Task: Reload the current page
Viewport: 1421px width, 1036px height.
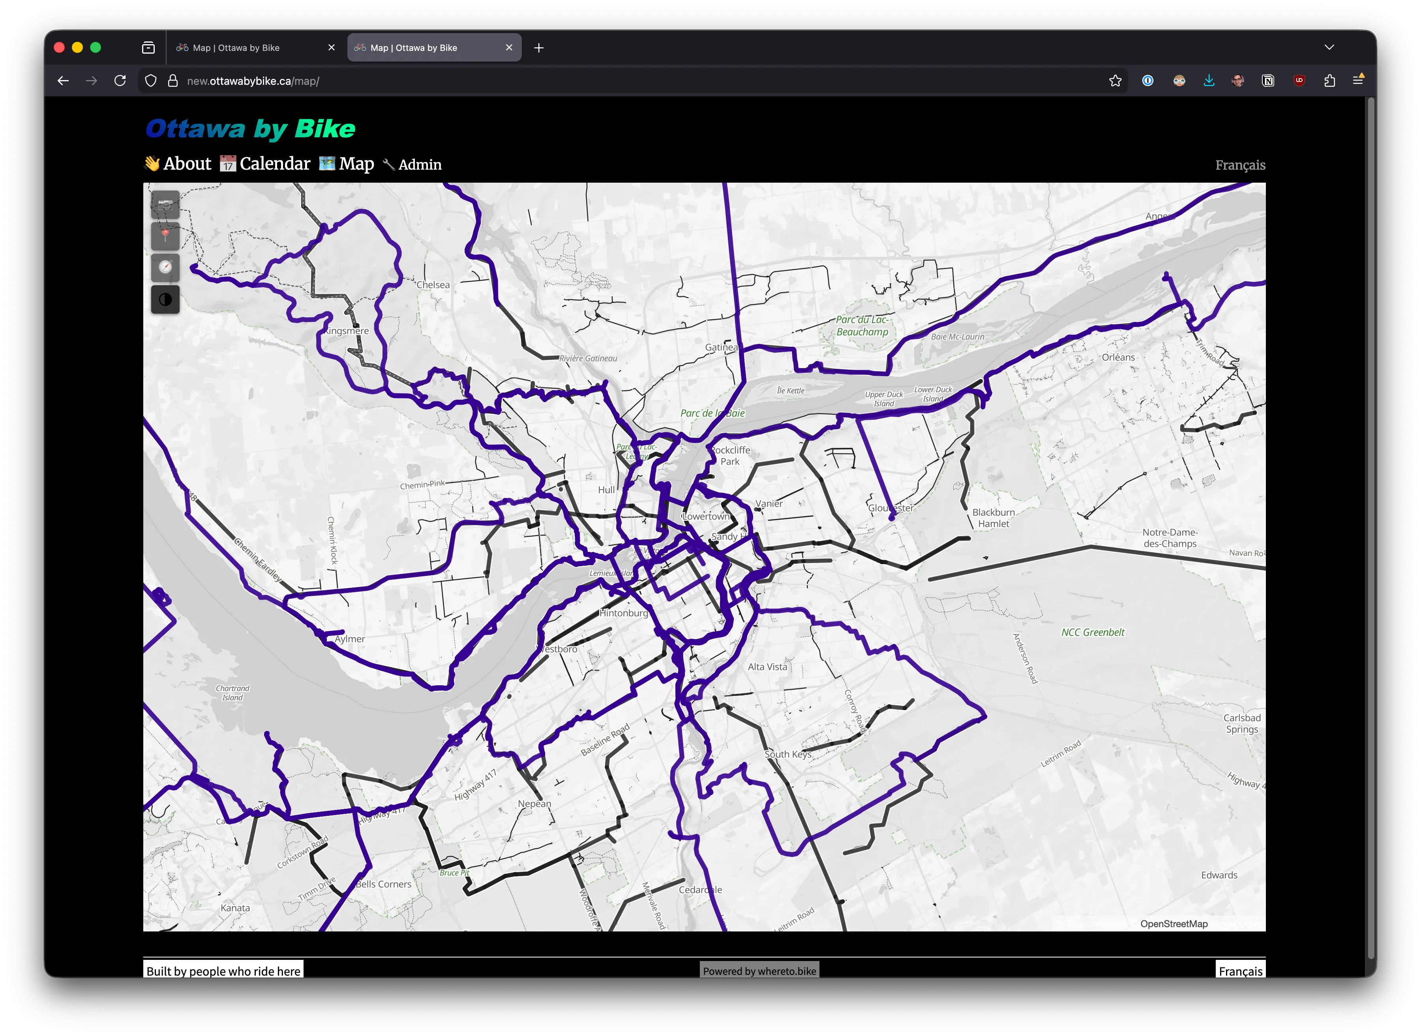Action: coord(120,80)
